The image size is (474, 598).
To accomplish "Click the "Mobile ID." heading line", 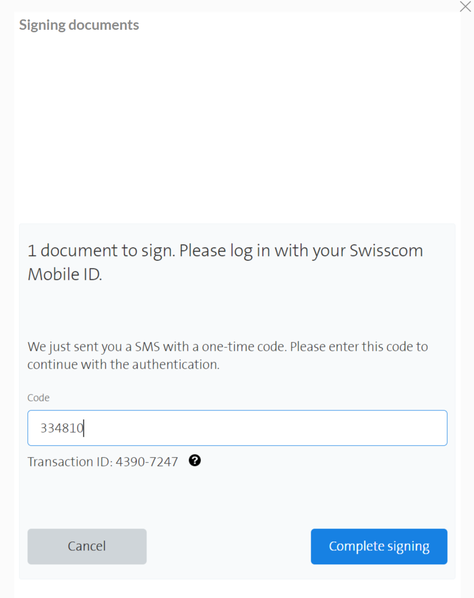I will (x=65, y=274).
